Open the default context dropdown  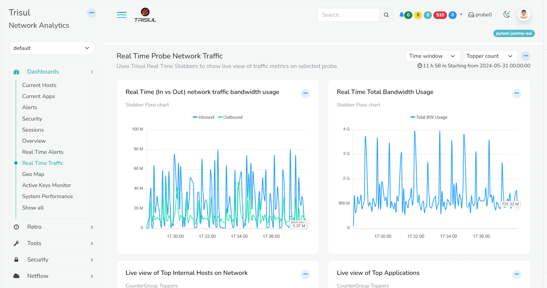(52, 48)
